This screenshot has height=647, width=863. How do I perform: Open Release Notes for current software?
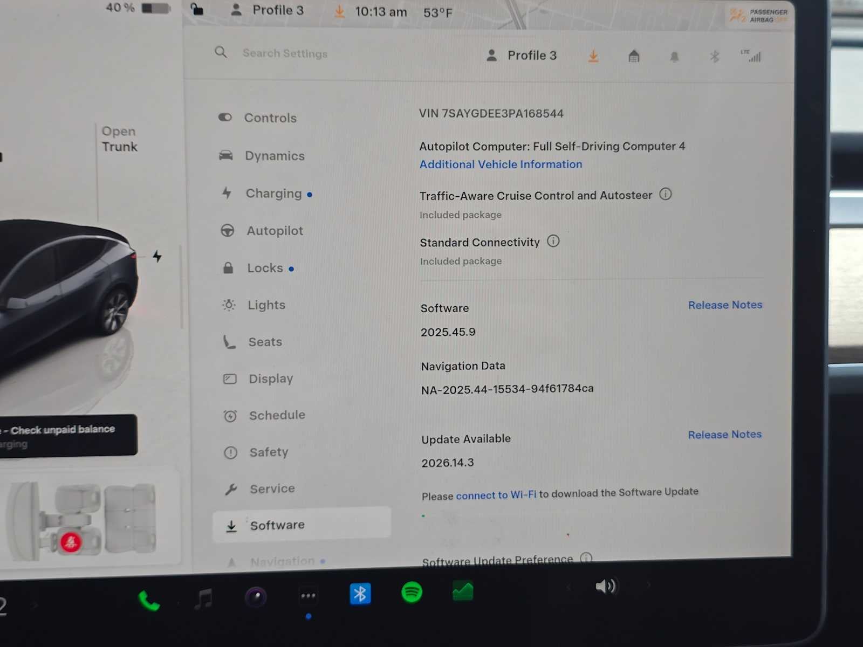(725, 305)
